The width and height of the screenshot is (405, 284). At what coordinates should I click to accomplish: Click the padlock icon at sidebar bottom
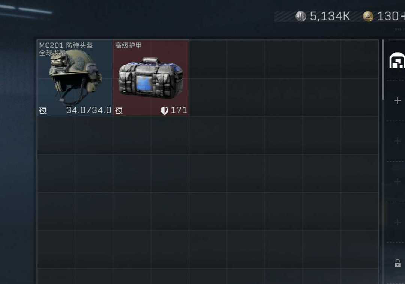(397, 263)
